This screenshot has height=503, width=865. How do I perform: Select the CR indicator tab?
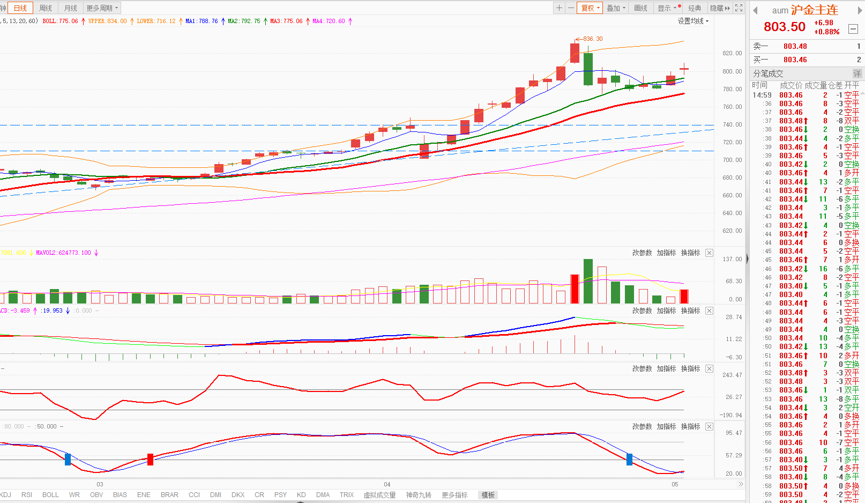[x=259, y=495]
